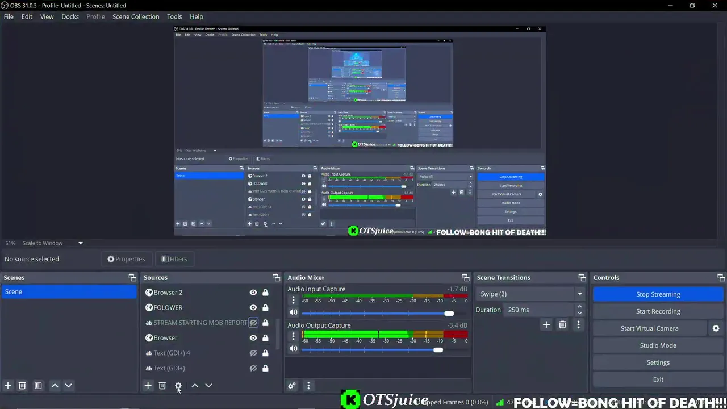Unlock the Browser 2 source

pos(265,293)
